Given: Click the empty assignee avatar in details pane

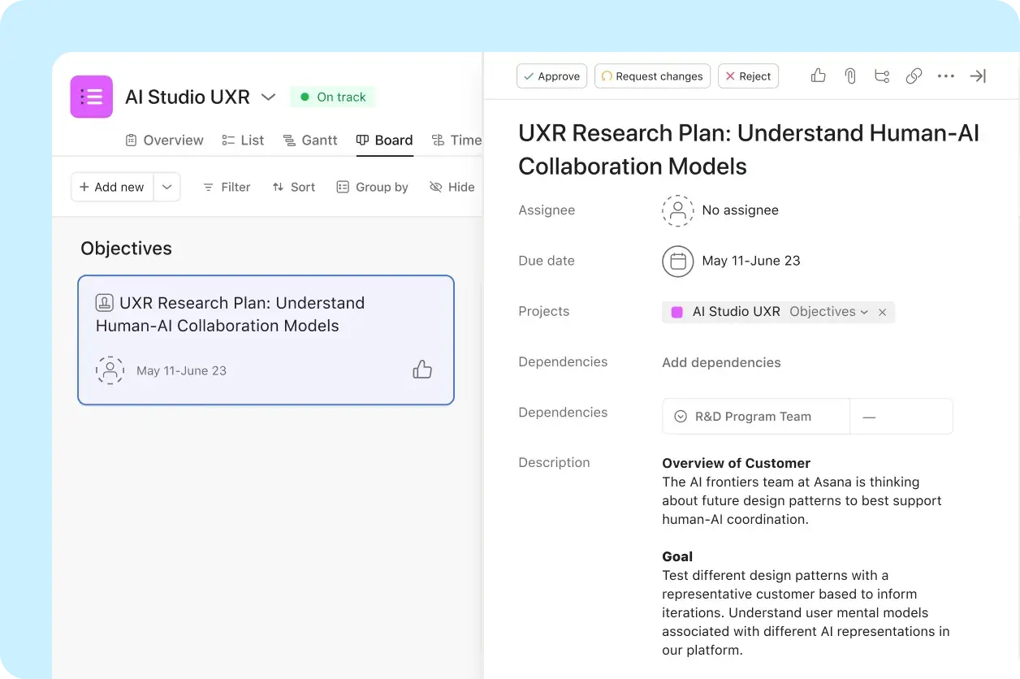Looking at the screenshot, I should pyautogui.click(x=677, y=210).
